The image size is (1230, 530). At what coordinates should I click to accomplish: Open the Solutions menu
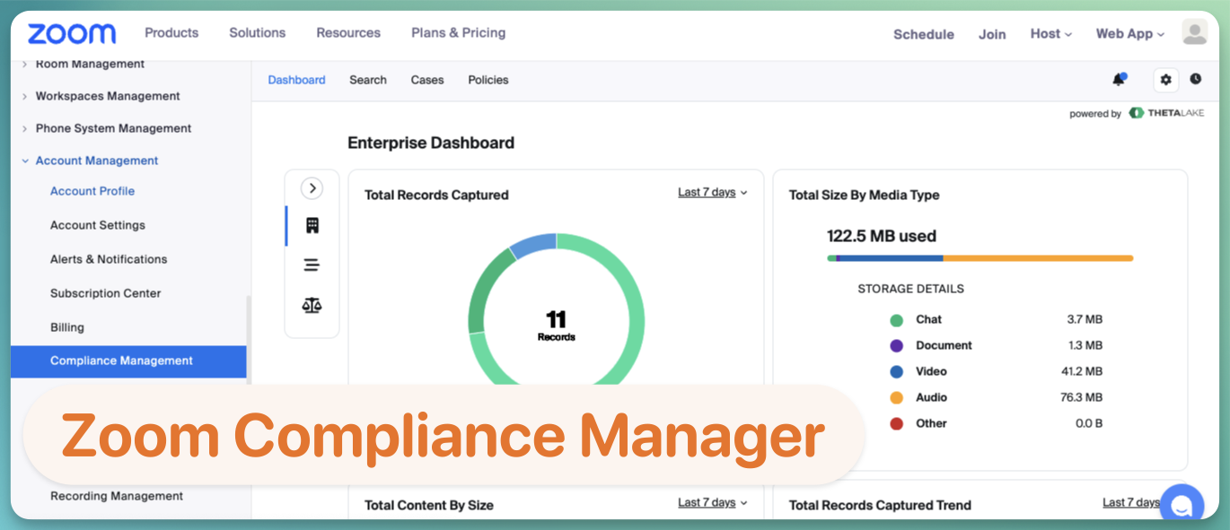(x=257, y=32)
